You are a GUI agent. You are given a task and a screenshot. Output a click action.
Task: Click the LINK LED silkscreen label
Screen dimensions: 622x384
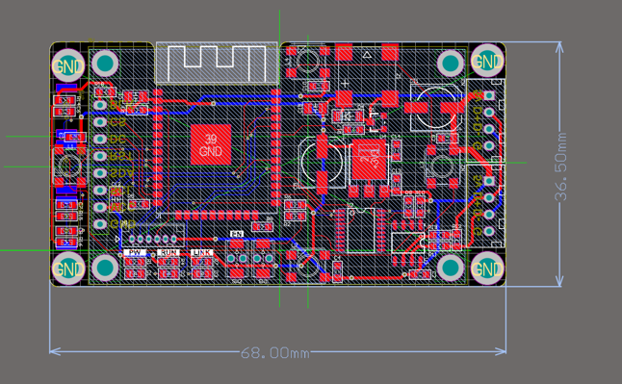[202, 253]
